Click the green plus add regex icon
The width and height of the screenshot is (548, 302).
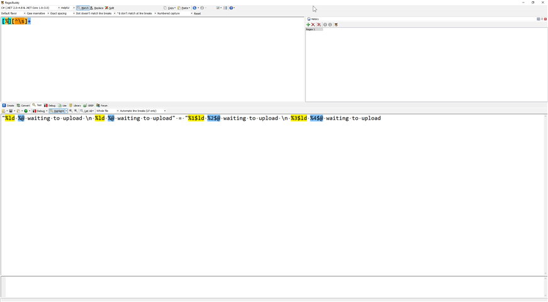pos(308,25)
